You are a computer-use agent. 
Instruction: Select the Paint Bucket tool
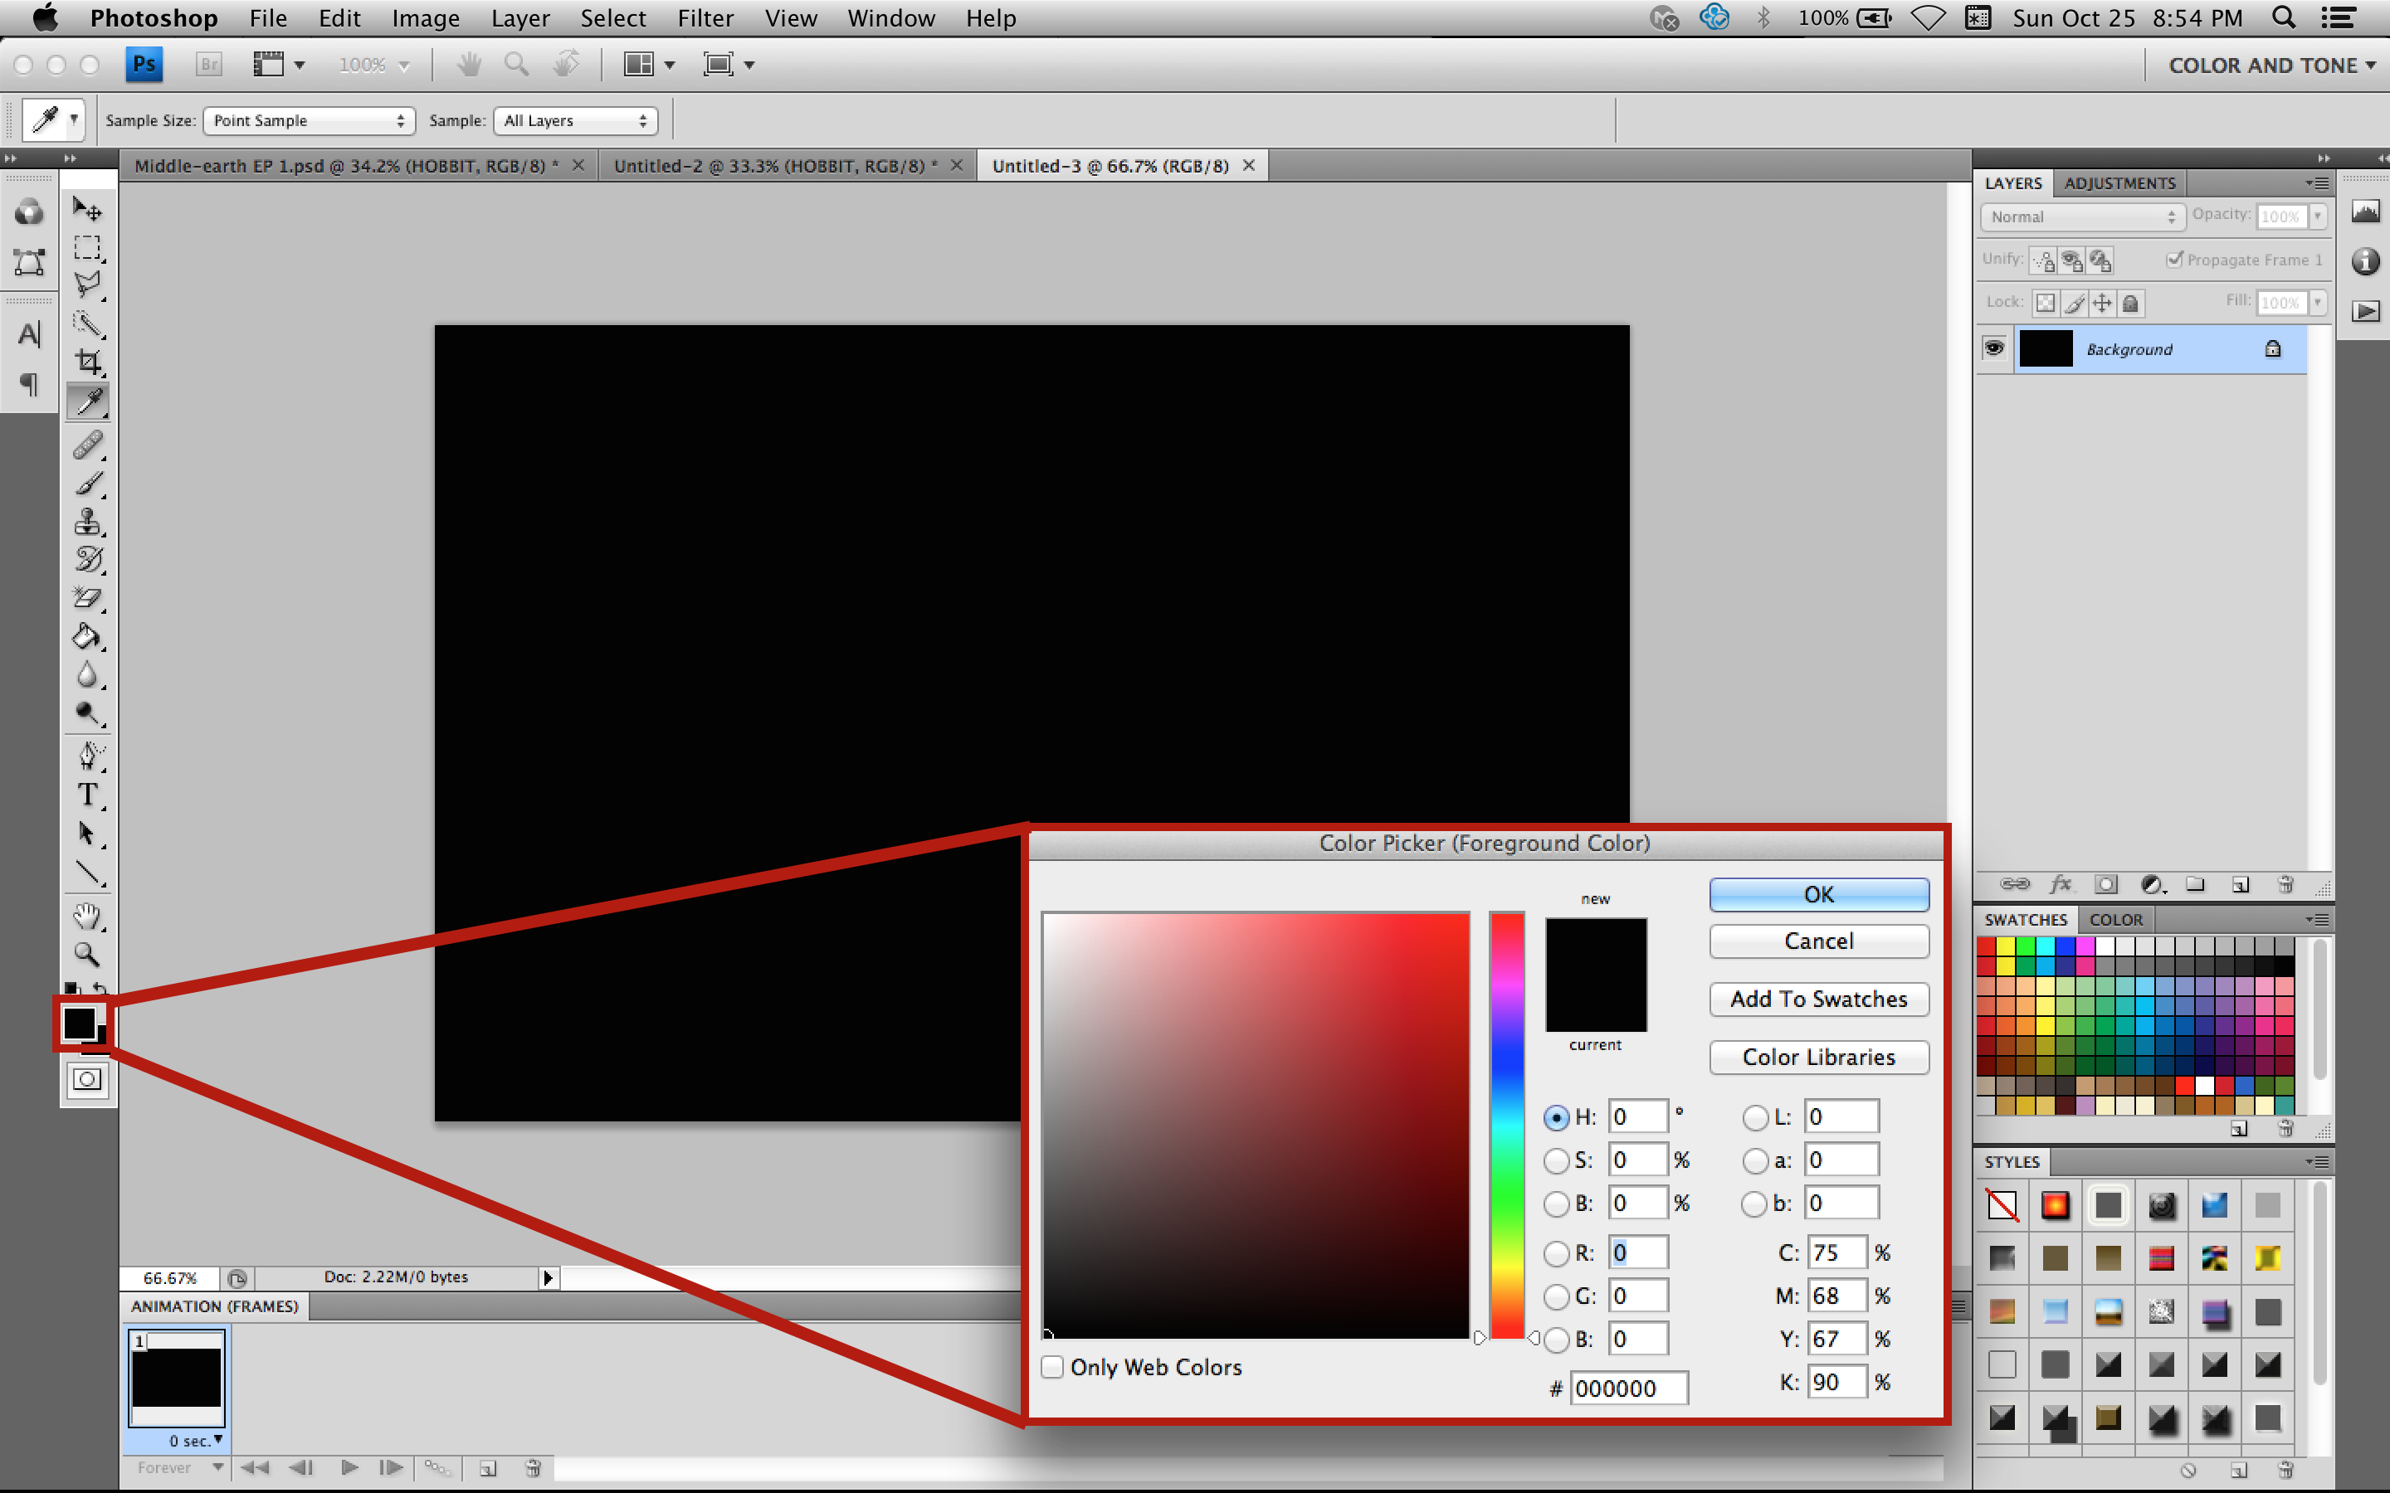[x=87, y=637]
